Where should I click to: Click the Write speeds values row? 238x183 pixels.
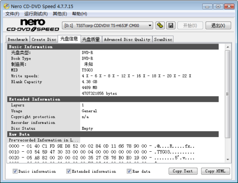point(136,76)
